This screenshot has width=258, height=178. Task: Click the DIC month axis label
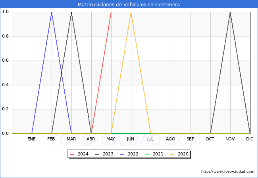pyautogui.click(x=250, y=139)
